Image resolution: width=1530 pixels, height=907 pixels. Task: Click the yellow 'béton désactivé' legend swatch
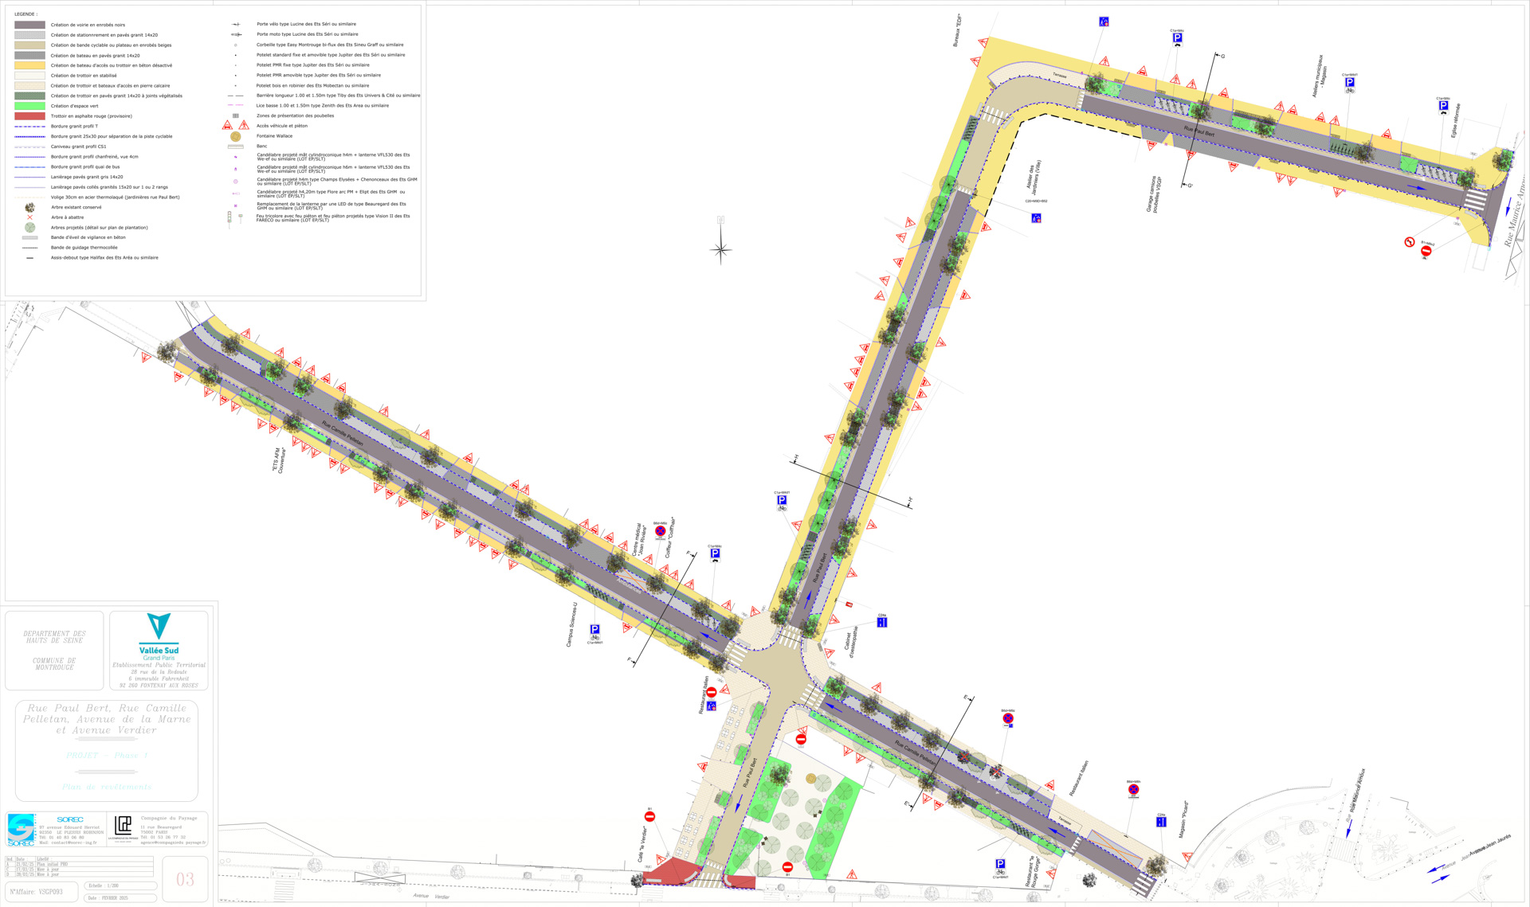tap(30, 65)
